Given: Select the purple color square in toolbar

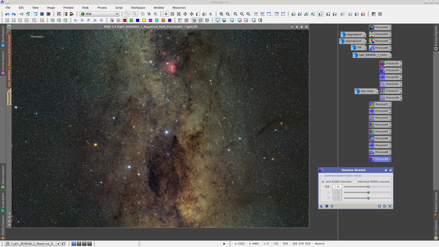Looking at the screenshot, I should (170, 20).
